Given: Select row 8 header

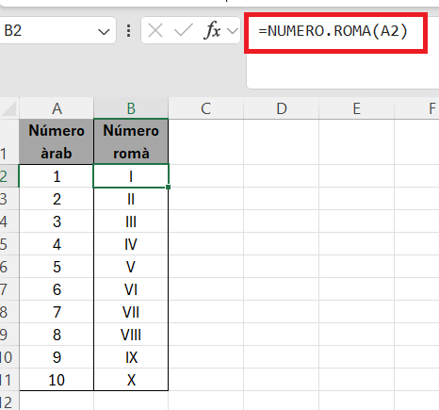Looking at the screenshot, I should tap(8, 312).
